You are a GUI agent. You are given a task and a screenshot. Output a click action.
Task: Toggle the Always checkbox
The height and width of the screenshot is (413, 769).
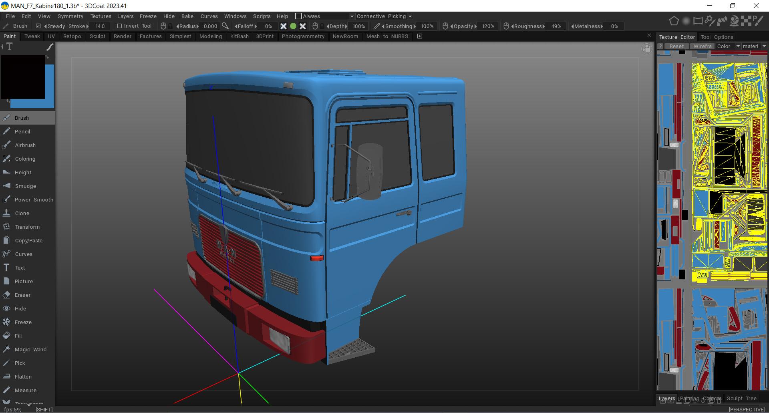point(298,16)
